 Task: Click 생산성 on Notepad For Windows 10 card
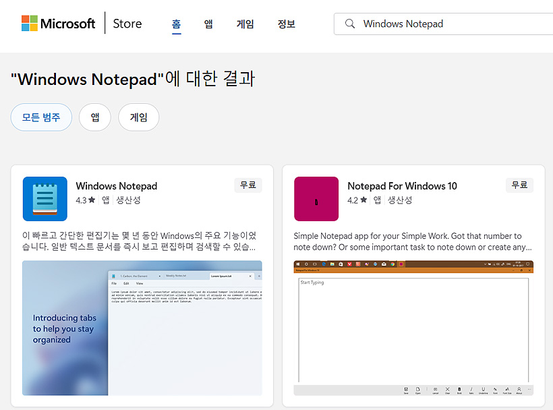(400, 200)
